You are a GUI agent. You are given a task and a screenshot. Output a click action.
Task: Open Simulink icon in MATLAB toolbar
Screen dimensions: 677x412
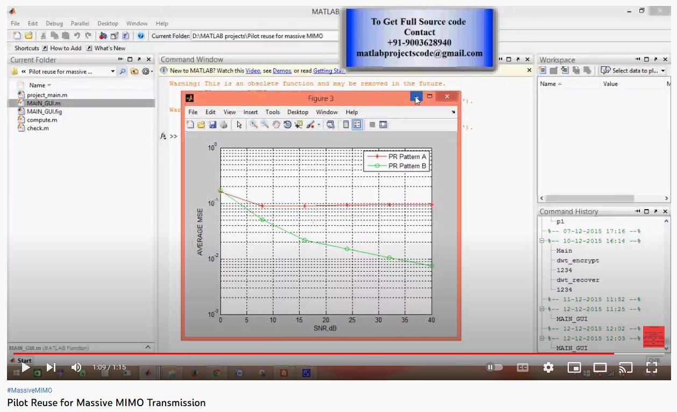[103, 36]
